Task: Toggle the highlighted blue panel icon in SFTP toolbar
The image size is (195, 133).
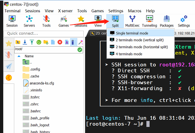Action: pos(74,42)
